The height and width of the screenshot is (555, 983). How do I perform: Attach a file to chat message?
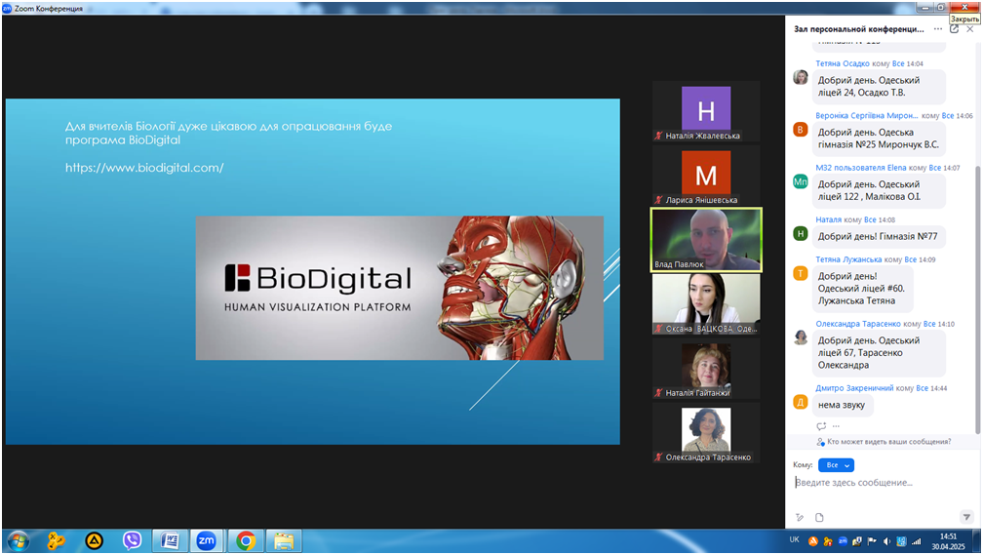click(x=819, y=517)
